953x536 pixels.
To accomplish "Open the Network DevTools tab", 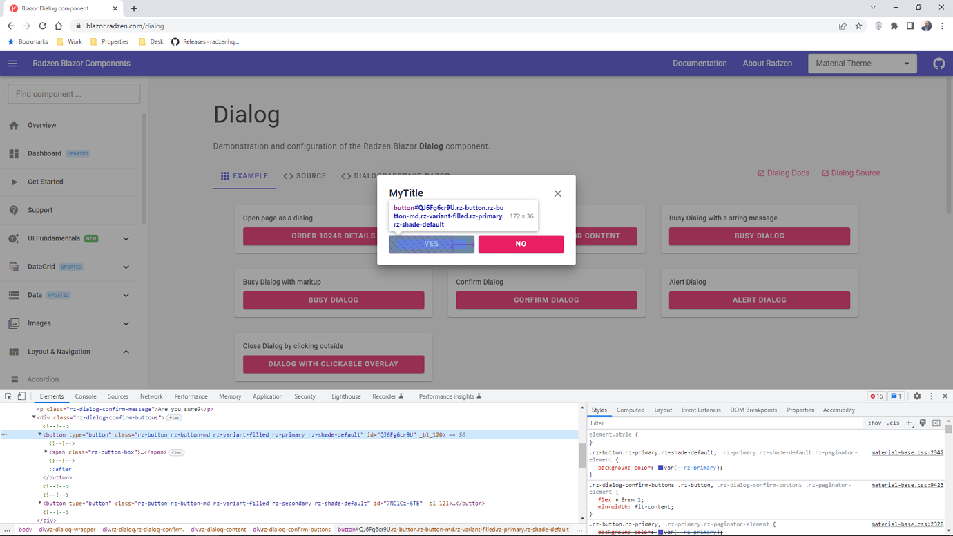I will point(151,396).
